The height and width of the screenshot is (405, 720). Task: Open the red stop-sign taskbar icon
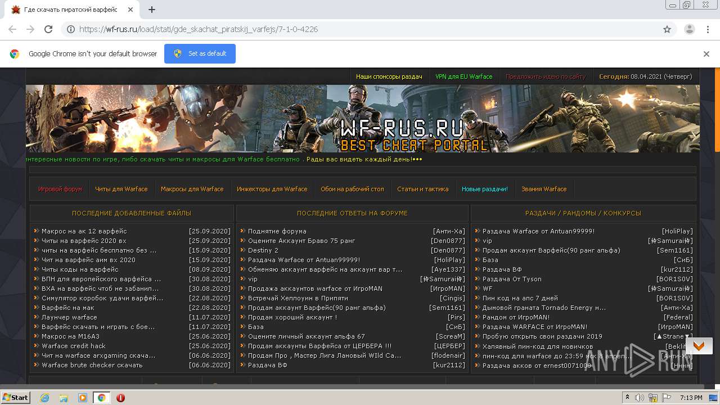120,398
